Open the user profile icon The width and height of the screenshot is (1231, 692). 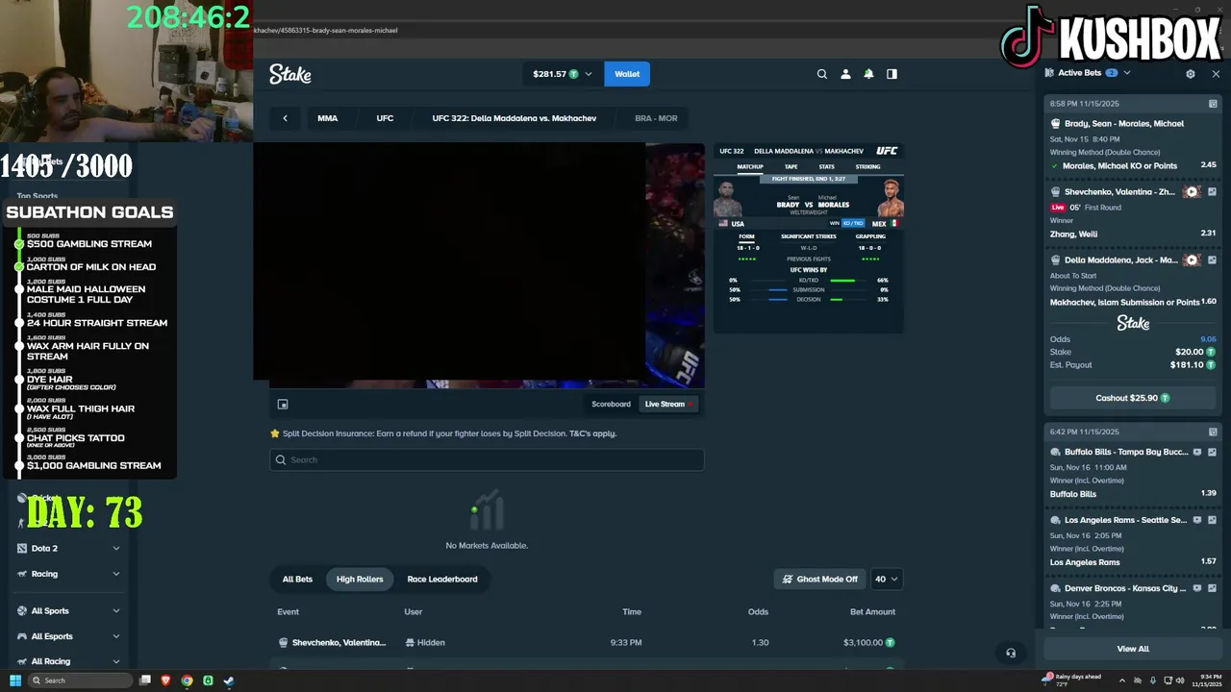click(x=845, y=74)
